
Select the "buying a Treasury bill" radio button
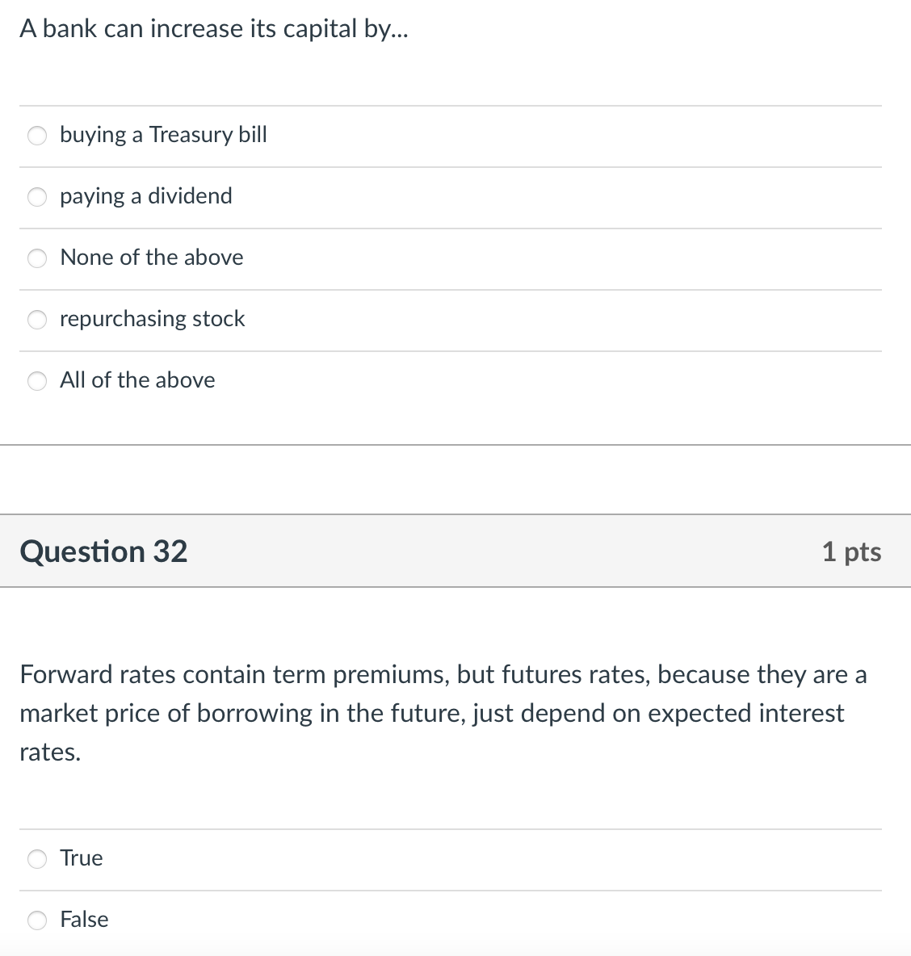pyautogui.click(x=36, y=136)
